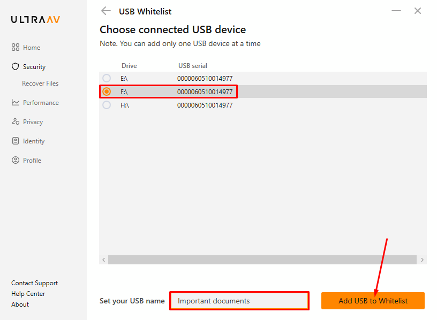Image resolution: width=437 pixels, height=320 pixels.
Task: Click the horizontal scrollbar track thumb
Action: tap(262, 260)
